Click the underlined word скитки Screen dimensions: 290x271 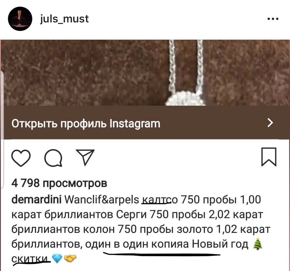coord(31,259)
